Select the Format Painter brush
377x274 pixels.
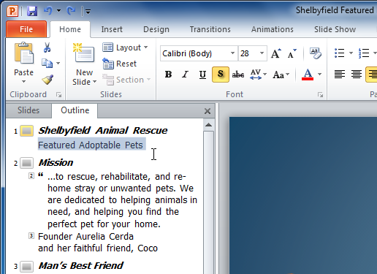click(47, 80)
